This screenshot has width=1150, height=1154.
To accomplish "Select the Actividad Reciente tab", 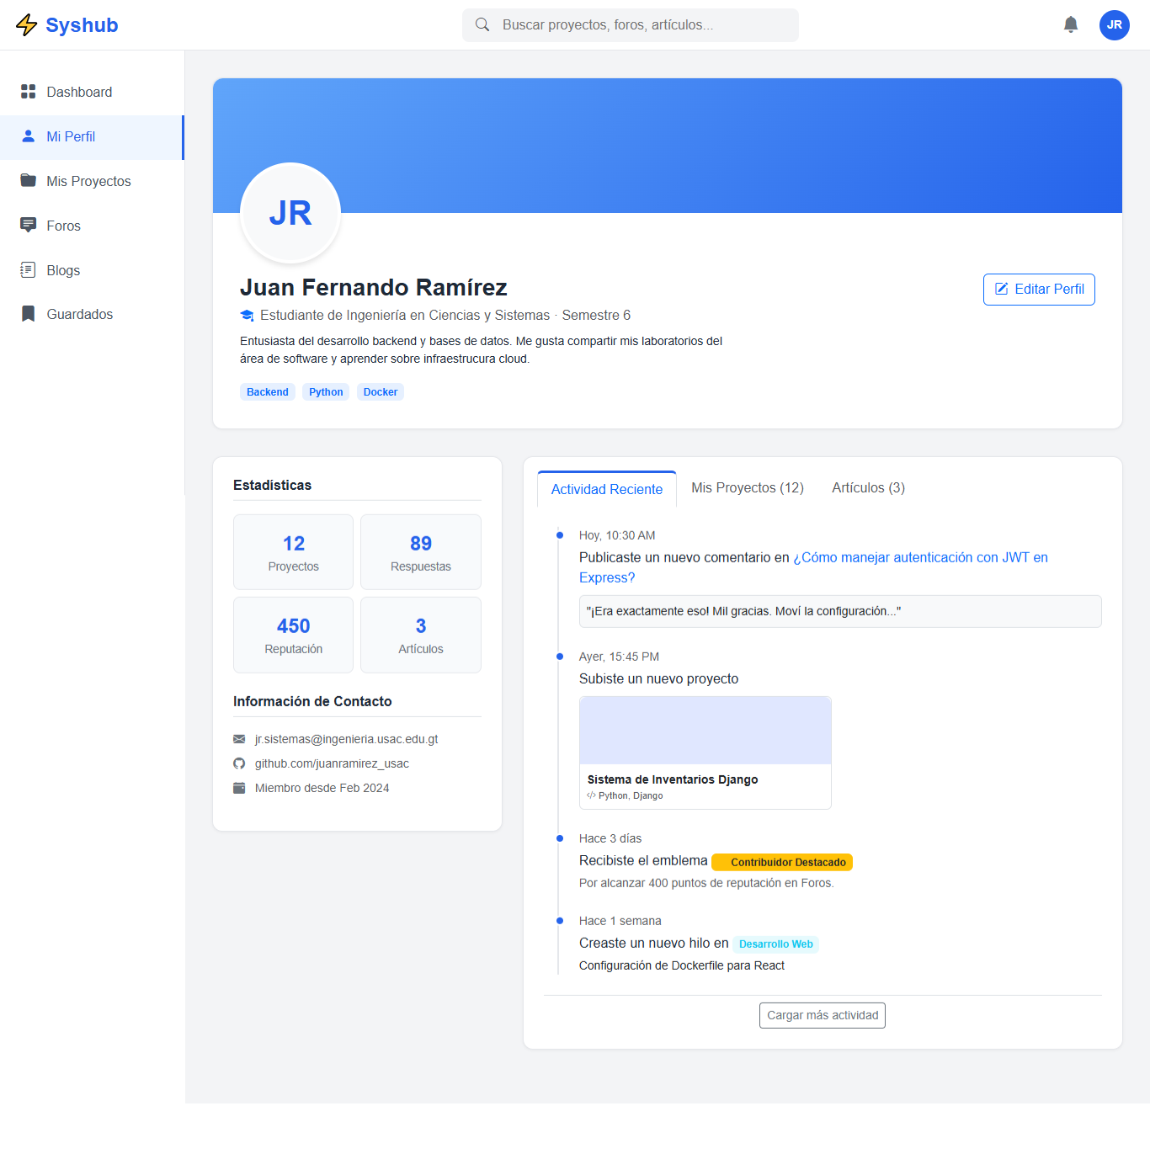I will 606,489.
